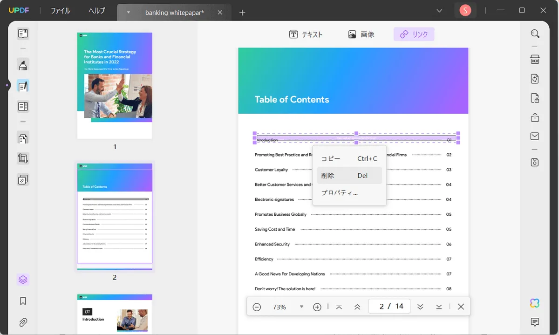This screenshot has height=335, width=559.
Task: Add a new tab with plus button
Action: tap(242, 13)
